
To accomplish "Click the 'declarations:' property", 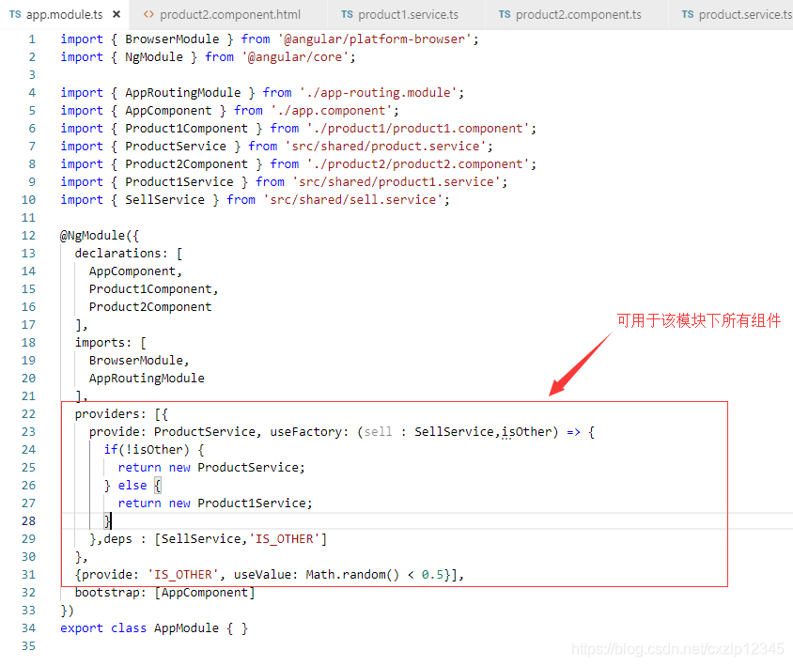I will click(121, 254).
